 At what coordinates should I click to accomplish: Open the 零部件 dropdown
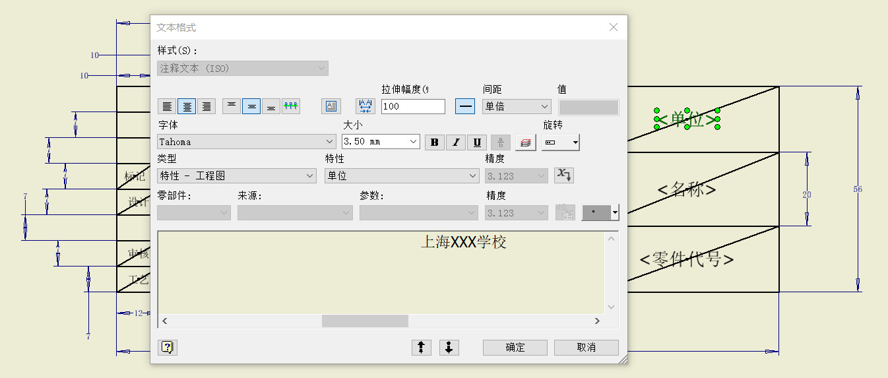pos(194,212)
